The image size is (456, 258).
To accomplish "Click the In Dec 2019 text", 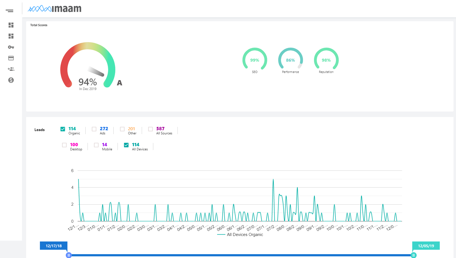I will (88, 89).
